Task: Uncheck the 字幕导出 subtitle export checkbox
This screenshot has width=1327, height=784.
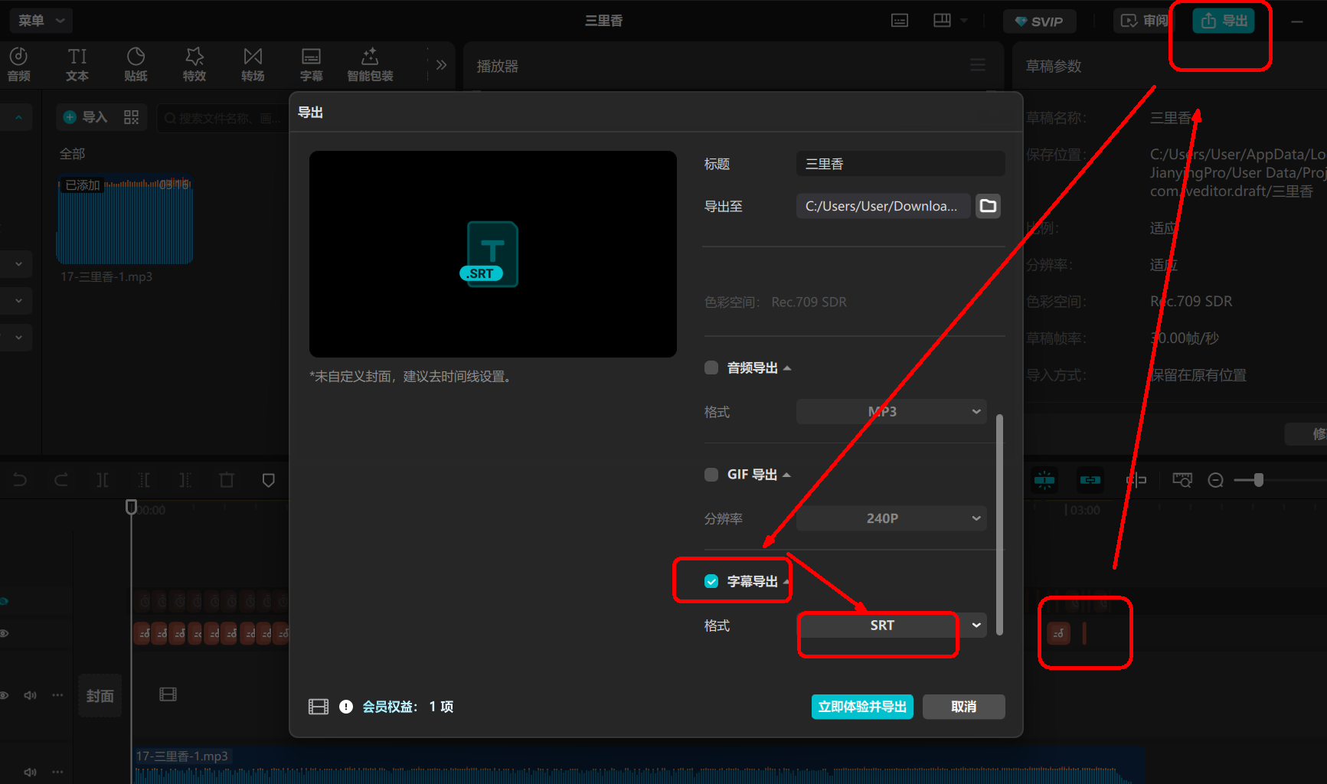Action: coord(711,581)
